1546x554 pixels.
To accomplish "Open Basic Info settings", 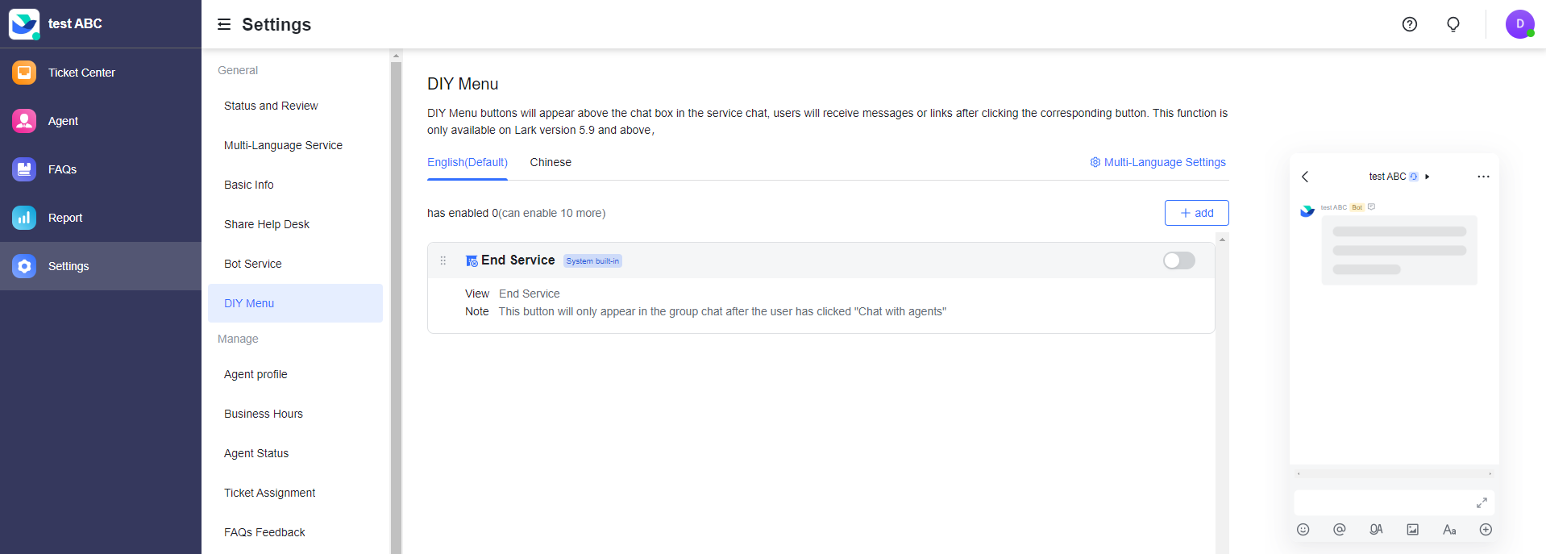I will [x=295, y=185].
